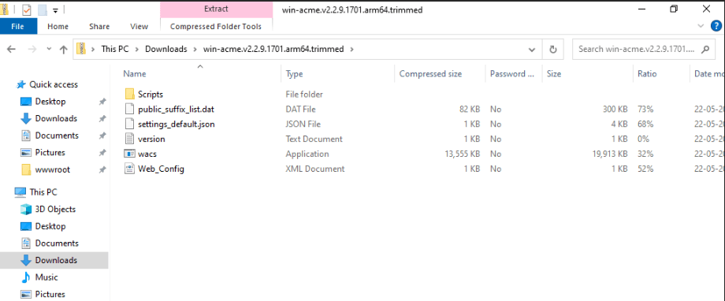Open the Help question mark icon
This screenshot has height=301, width=725.
coord(716,26)
